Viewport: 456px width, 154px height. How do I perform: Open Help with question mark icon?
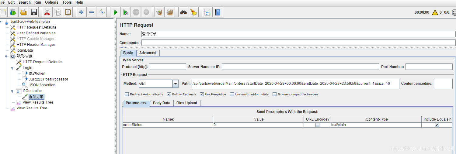(217, 12)
